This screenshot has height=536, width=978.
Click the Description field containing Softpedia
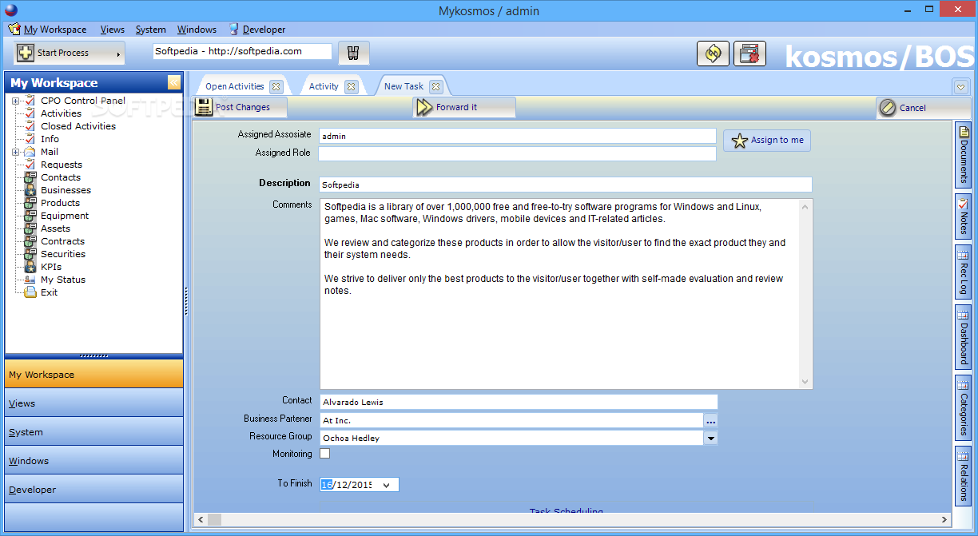coord(566,185)
